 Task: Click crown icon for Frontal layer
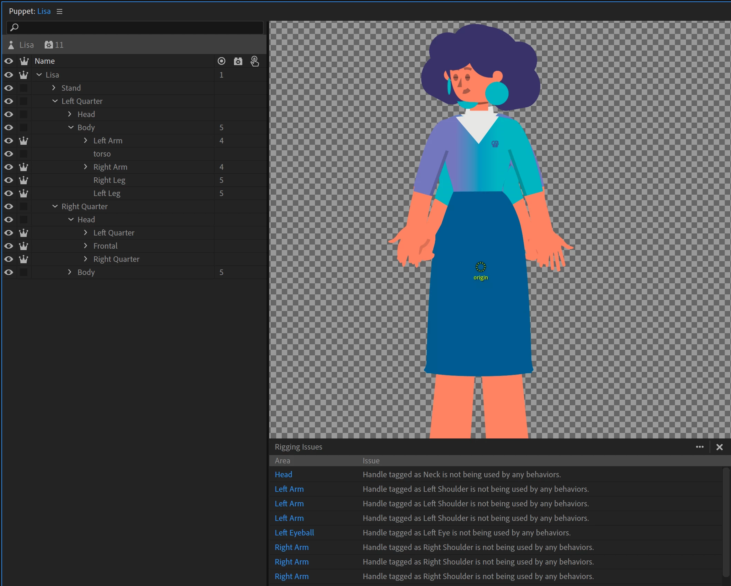pyautogui.click(x=24, y=246)
